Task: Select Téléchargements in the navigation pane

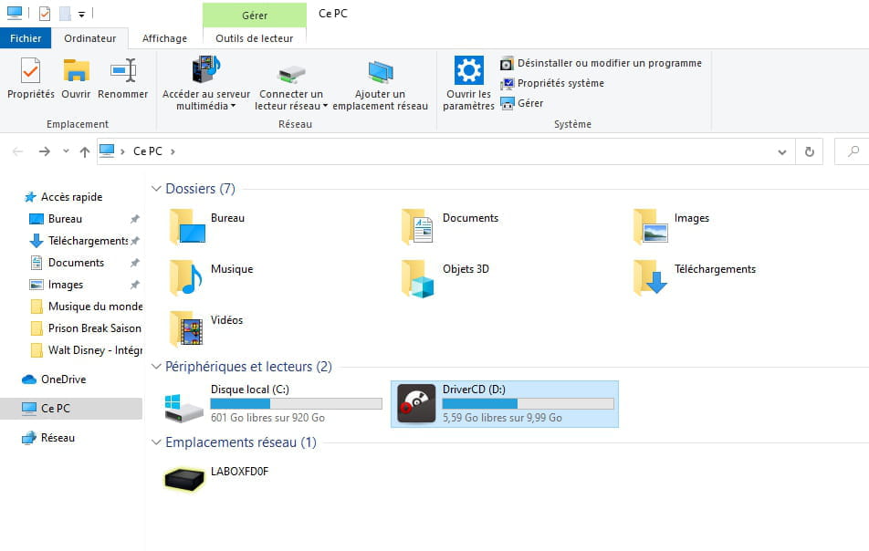Action: click(88, 241)
